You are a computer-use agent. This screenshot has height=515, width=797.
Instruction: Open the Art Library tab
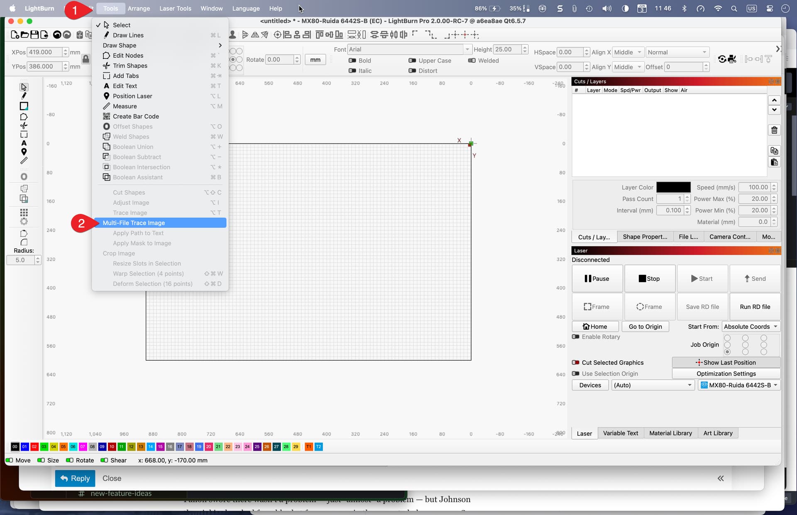(718, 433)
